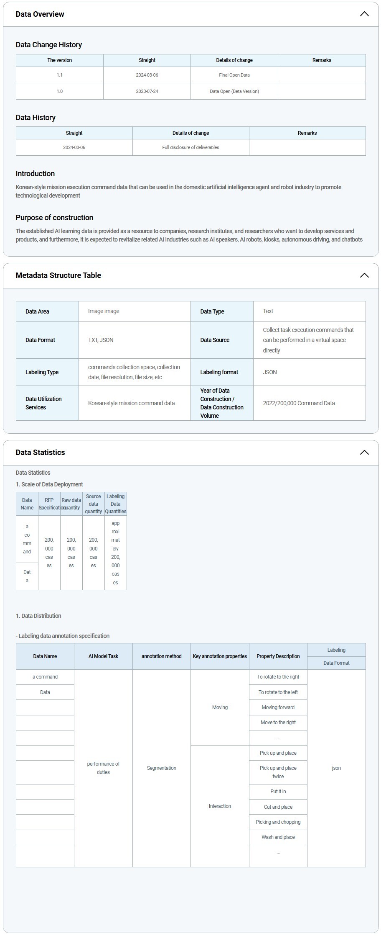Click the Interaction annotation property cell

220,806
